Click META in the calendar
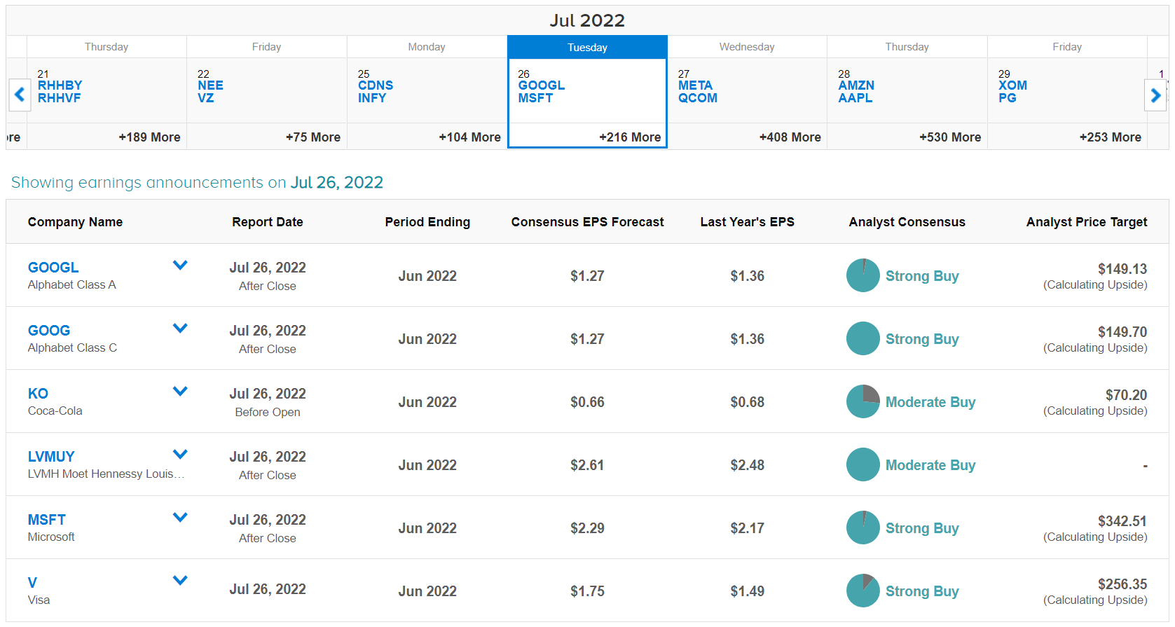The height and width of the screenshot is (627, 1175). pos(695,85)
